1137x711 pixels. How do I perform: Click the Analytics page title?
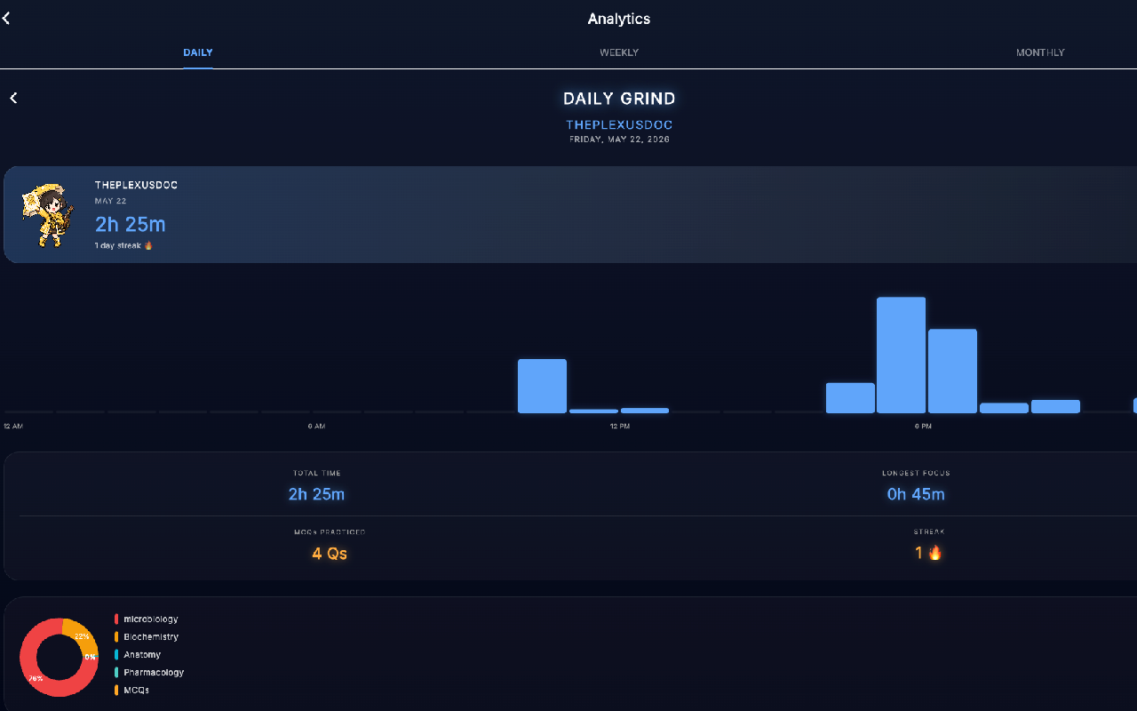[x=619, y=19]
